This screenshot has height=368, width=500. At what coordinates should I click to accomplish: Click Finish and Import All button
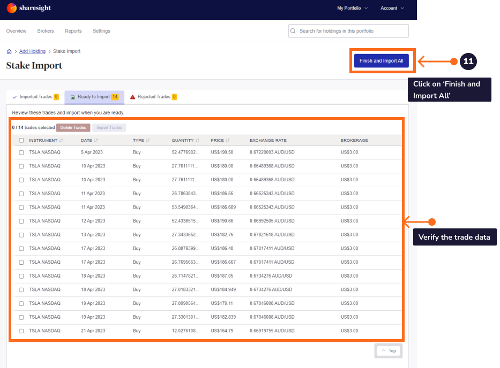pos(382,61)
